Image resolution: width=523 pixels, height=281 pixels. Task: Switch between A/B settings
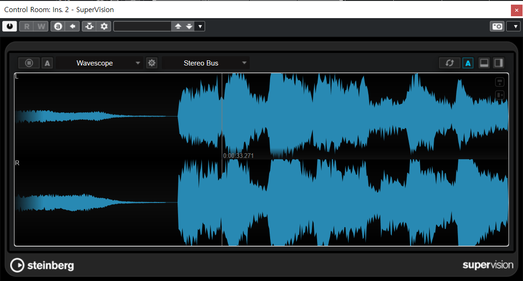point(58,26)
